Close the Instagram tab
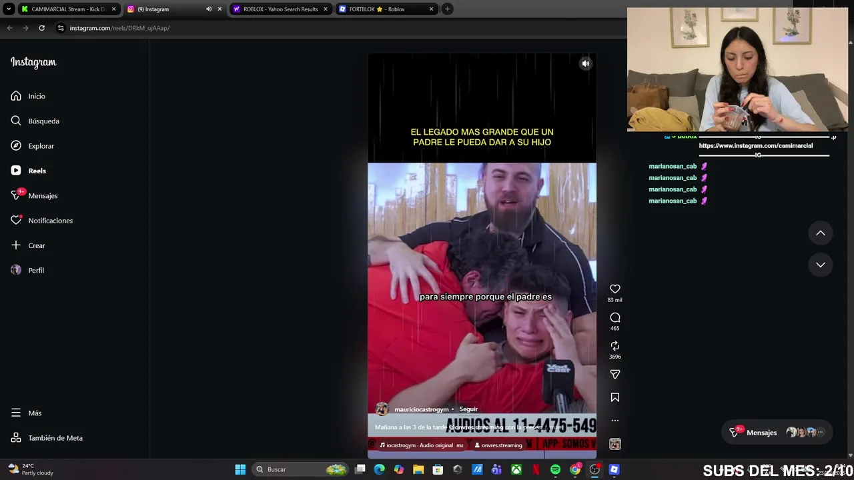 220,9
